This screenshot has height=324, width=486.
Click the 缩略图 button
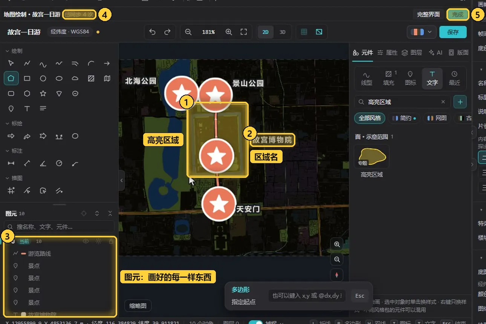[x=138, y=306]
